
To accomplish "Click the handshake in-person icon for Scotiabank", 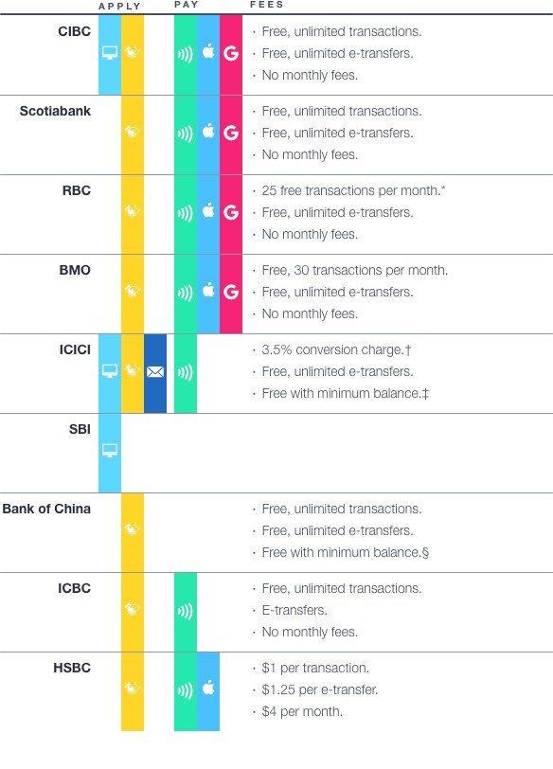I will 133,132.
